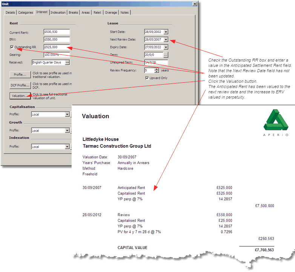Click 'Annually in Arrears' text

click(134, 163)
